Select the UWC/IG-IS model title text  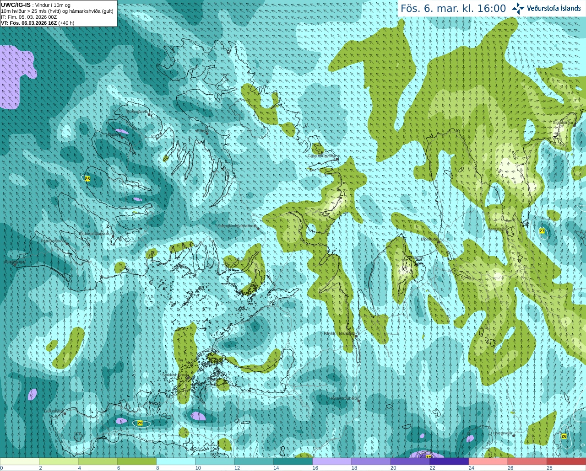click(x=16, y=5)
